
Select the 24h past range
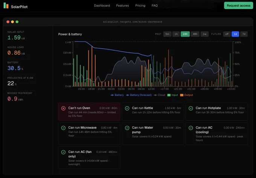185,34
